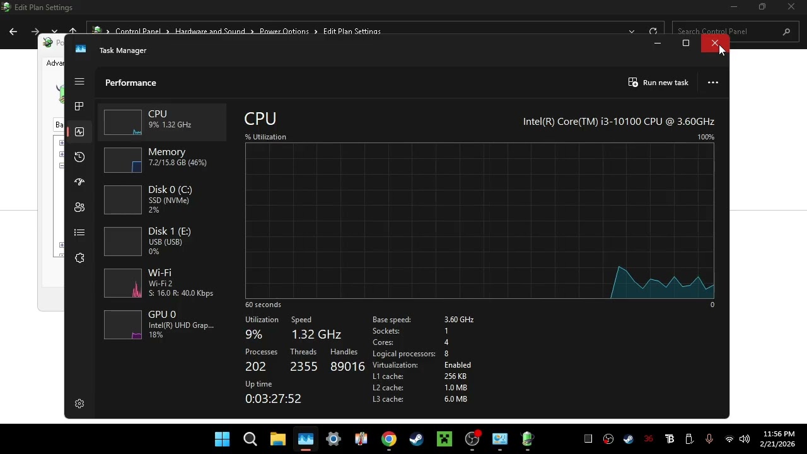Screen dimensions: 807x454
Task: Click USB safely remove tray icon
Action: tap(689, 439)
